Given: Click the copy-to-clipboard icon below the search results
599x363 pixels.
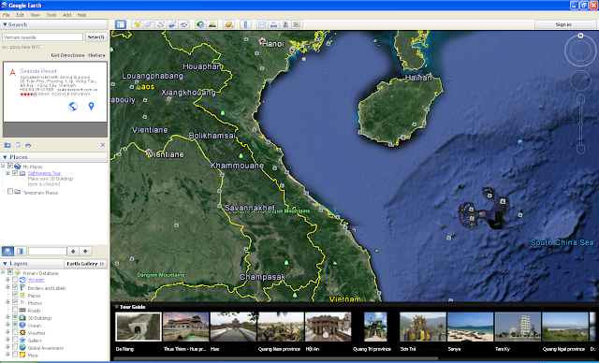Looking at the screenshot, I should pyautogui.click(x=18, y=145).
